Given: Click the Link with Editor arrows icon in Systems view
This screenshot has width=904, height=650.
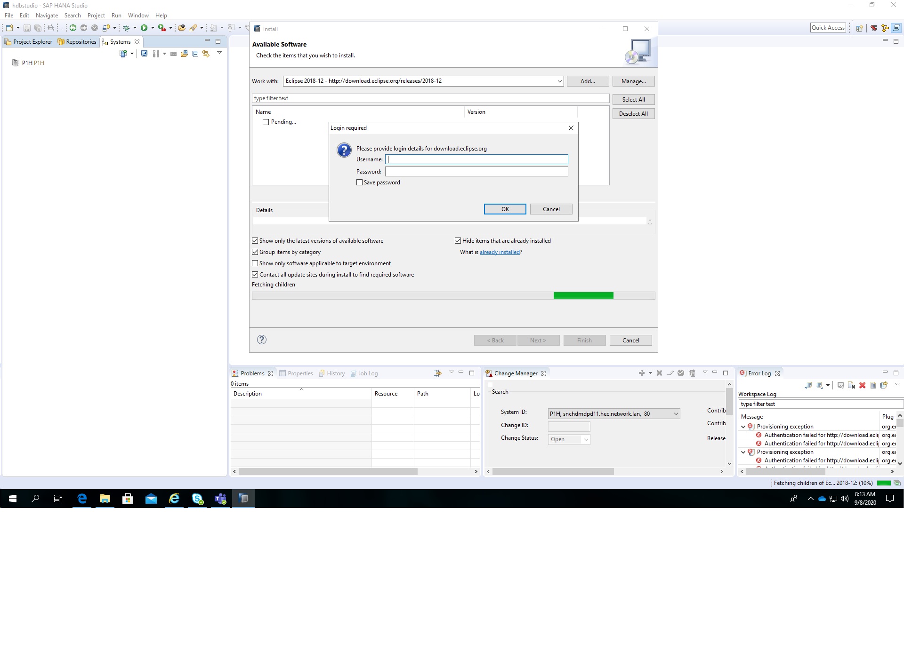Looking at the screenshot, I should tap(206, 54).
